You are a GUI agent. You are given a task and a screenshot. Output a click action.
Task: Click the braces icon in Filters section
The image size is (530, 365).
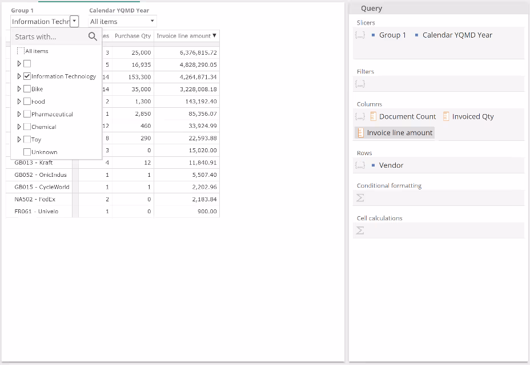click(360, 84)
